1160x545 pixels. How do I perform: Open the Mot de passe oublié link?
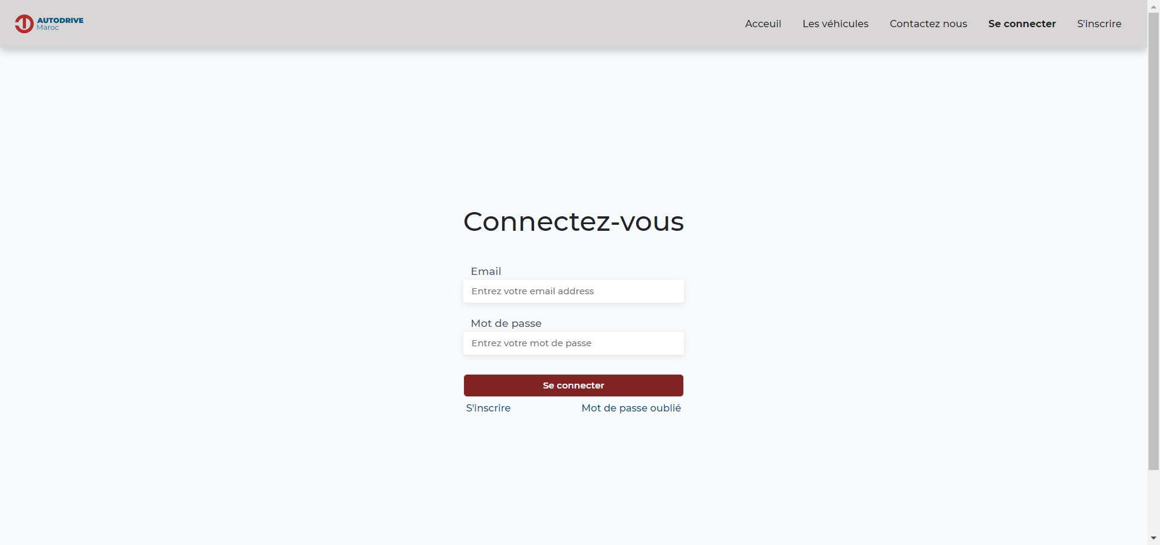pos(631,408)
